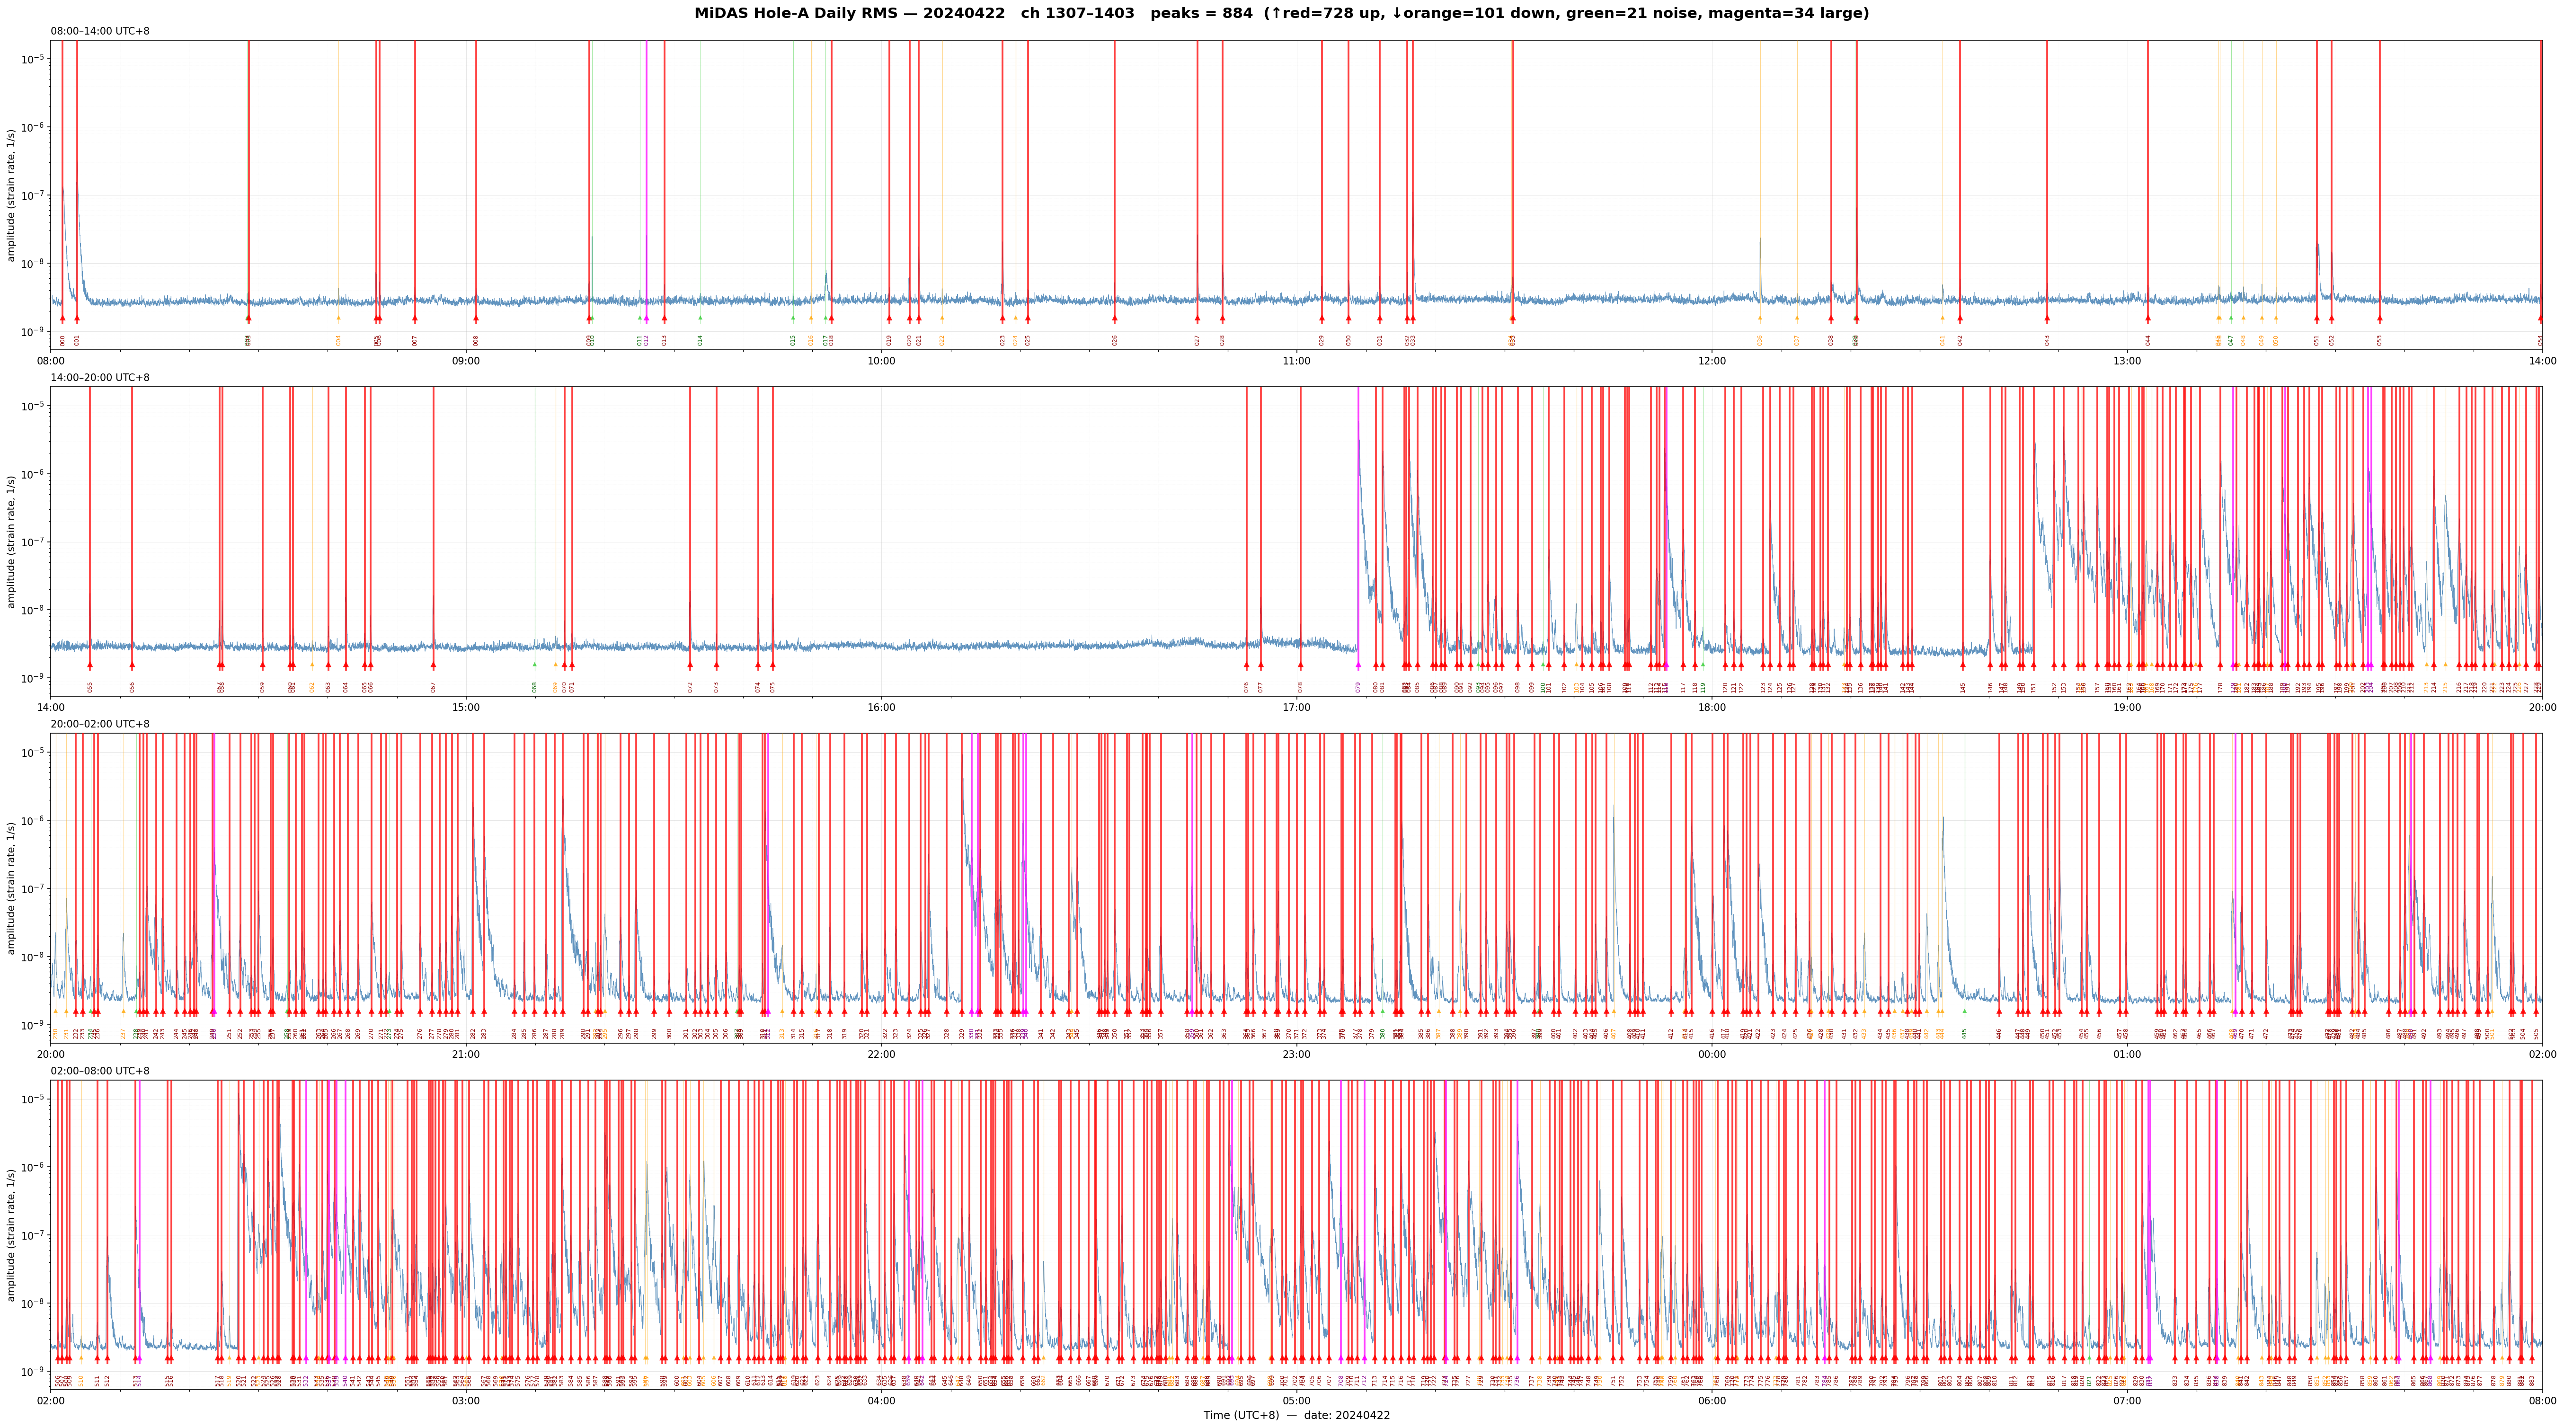Click the "16:00" x-axis tick label
The height and width of the screenshot is (1428, 2564).
(x=881, y=707)
